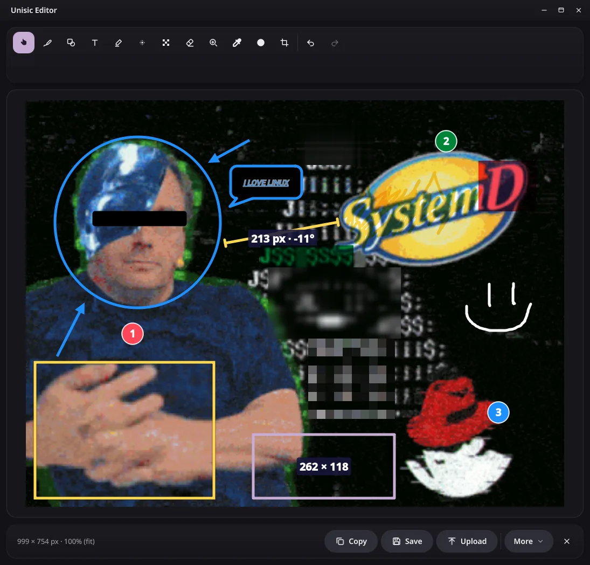Pick the highlighter marker tool
Image resolution: width=590 pixels, height=565 pixels.
119,43
